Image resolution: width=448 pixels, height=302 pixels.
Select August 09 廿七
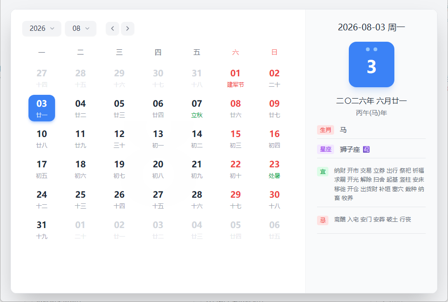click(x=274, y=108)
